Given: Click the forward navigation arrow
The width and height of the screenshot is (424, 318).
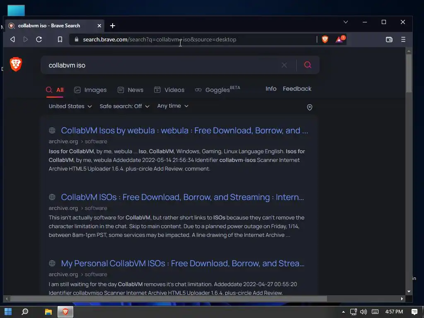Looking at the screenshot, I should click(x=26, y=39).
